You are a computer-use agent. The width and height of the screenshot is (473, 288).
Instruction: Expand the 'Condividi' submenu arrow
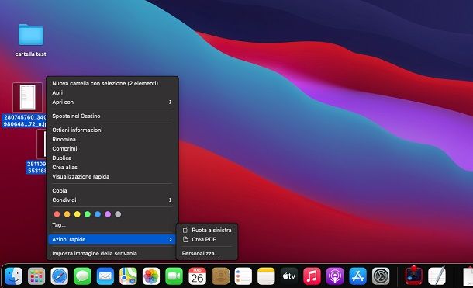(171, 200)
